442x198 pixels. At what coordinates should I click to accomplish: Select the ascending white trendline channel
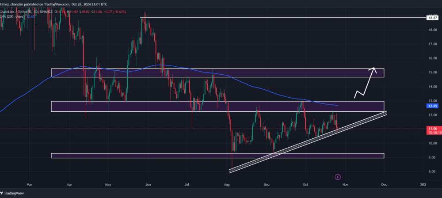(x=308, y=142)
